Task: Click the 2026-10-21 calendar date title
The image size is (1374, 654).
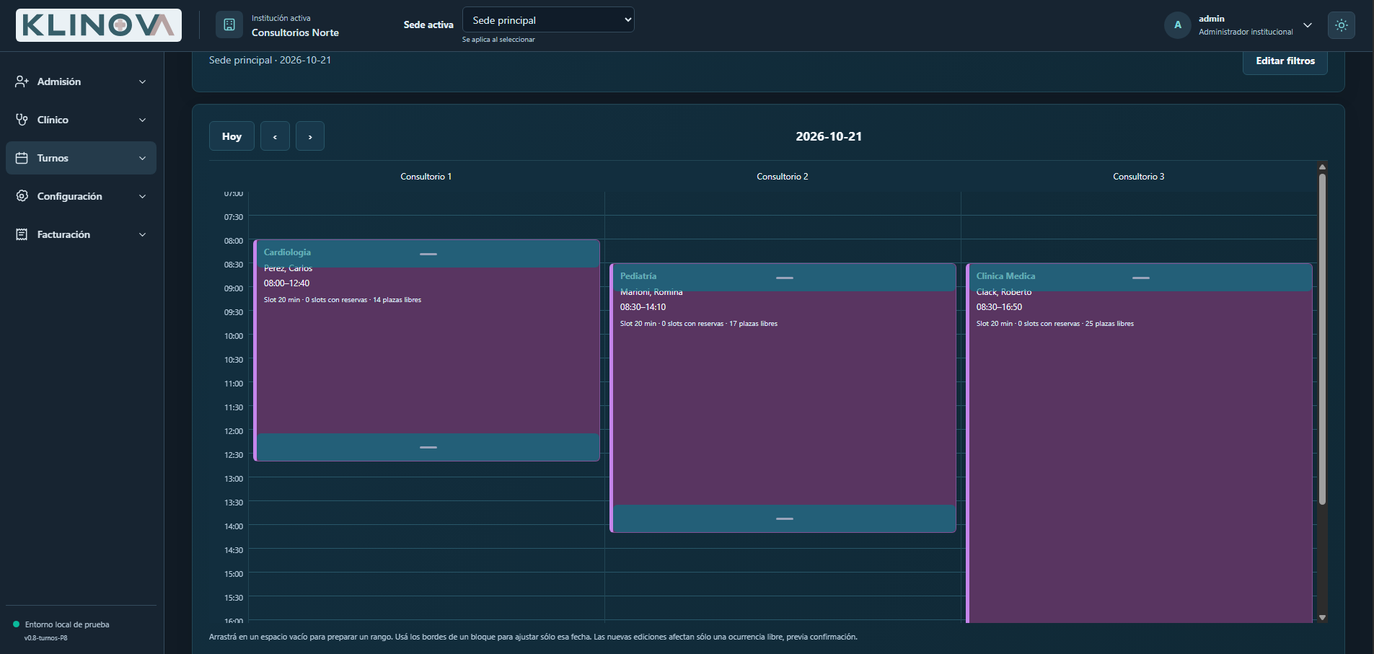Action: point(829,136)
